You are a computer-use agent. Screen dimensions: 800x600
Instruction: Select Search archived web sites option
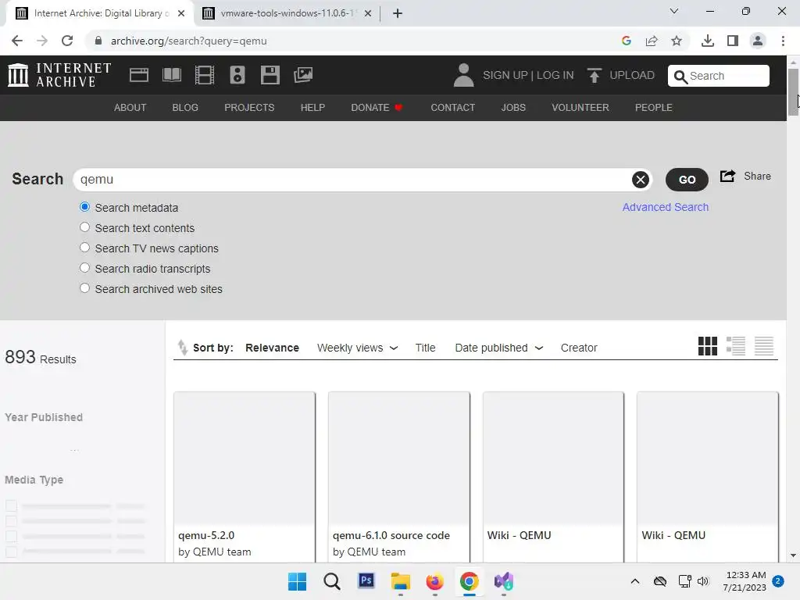[x=84, y=288]
